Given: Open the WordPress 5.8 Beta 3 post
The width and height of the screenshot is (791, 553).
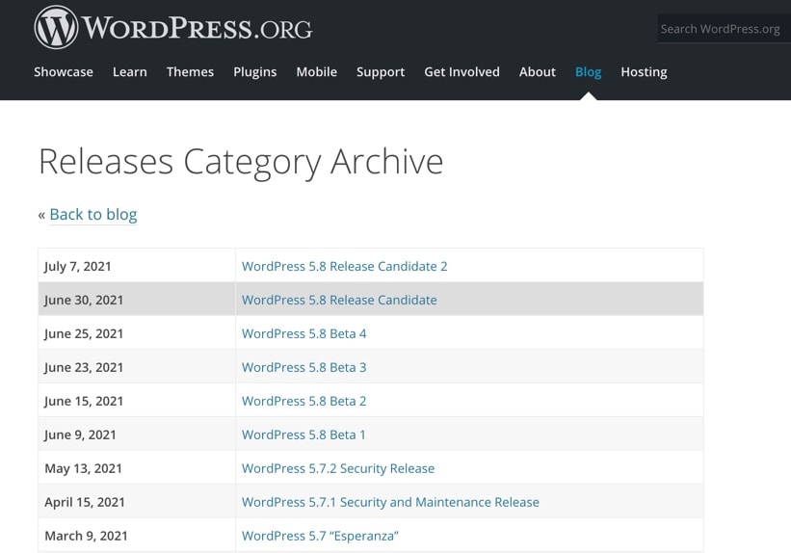Looking at the screenshot, I should pyautogui.click(x=304, y=367).
